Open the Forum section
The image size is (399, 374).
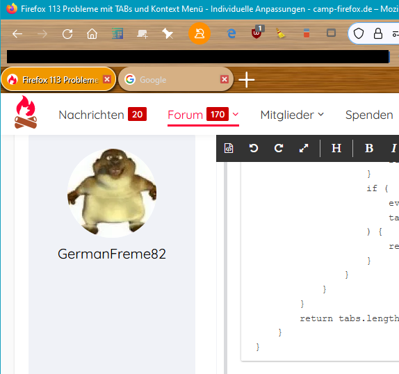point(185,115)
